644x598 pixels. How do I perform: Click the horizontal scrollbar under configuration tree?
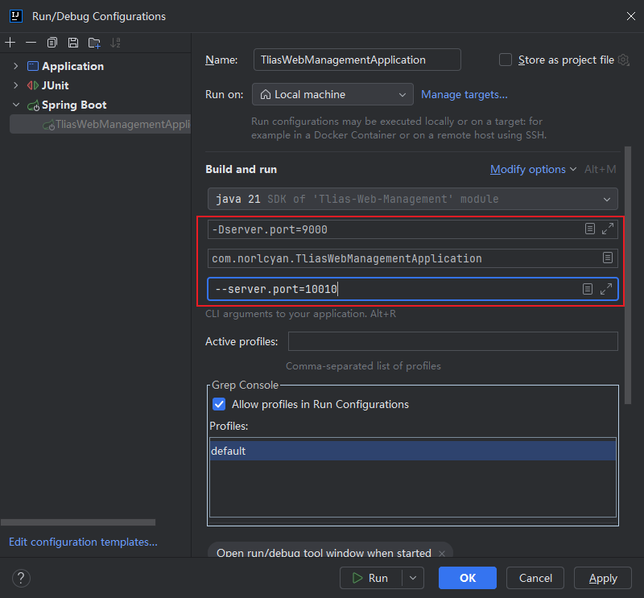point(78,522)
